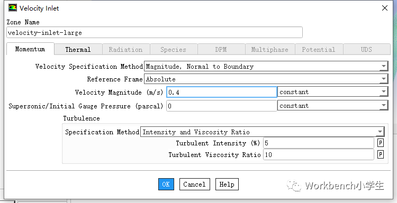Click the Cancel button
This screenshot has width=397, height=203.
194,184
